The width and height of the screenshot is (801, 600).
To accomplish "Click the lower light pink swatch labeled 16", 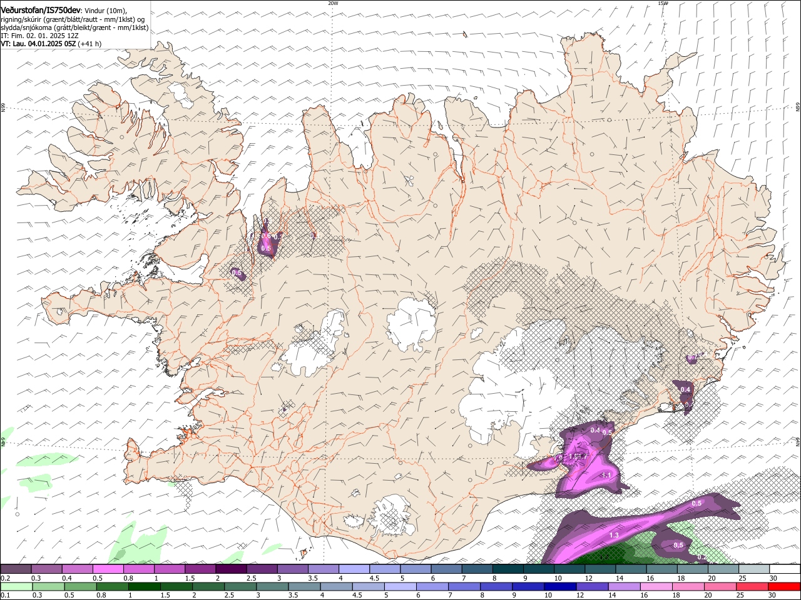I will coord(657,587).
